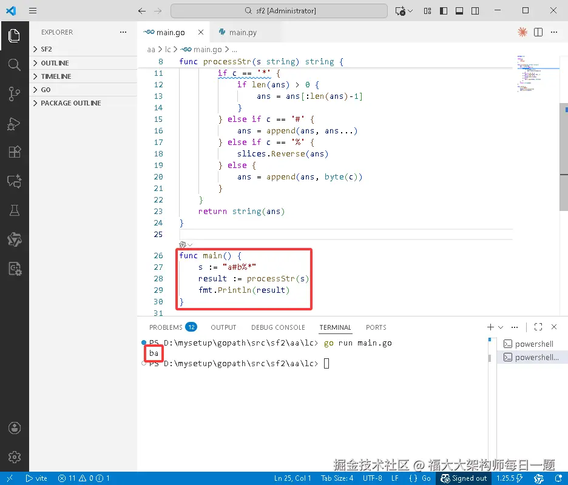568x485 pixels.
Task: Select the second powershell... terminal entry
Action: point(532,357)
